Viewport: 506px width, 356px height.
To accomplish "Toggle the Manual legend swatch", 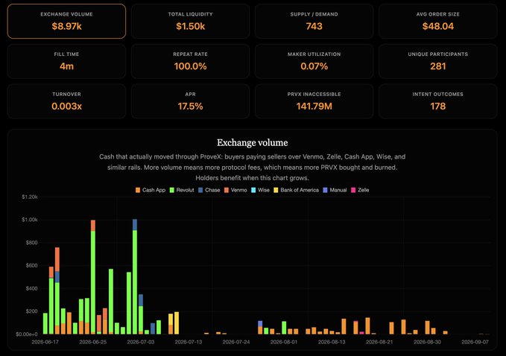I will pos(325,190).
